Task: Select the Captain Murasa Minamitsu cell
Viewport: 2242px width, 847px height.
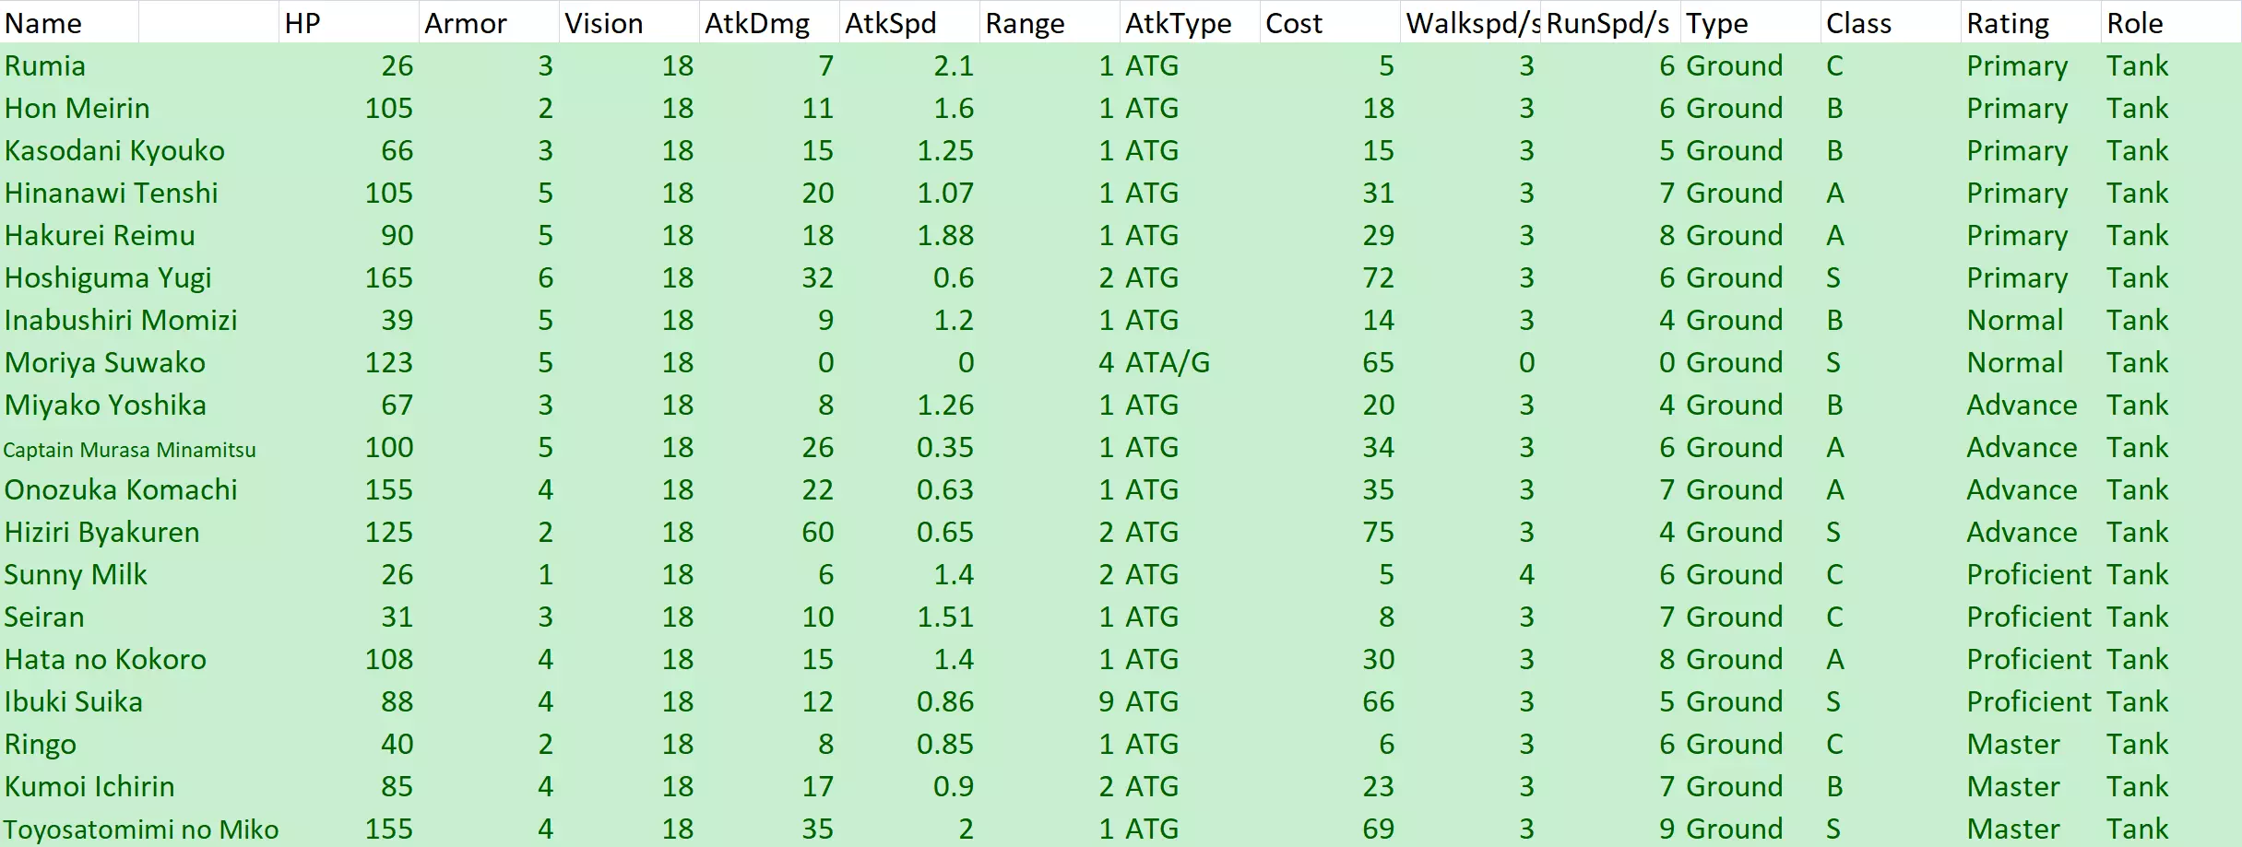Action: click(130, 449)
